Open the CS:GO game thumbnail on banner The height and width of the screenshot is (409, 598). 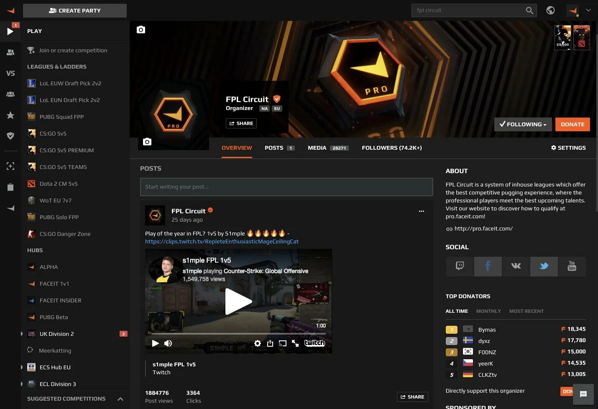[x=562, y=38]
